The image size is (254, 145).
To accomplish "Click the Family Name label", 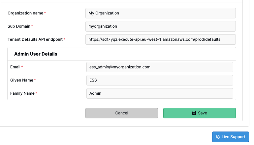I will 22,93.
